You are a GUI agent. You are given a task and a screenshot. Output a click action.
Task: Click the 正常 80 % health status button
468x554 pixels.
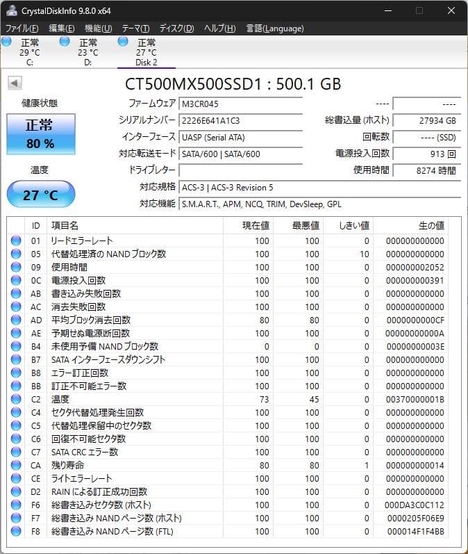[x=40, y=134]
